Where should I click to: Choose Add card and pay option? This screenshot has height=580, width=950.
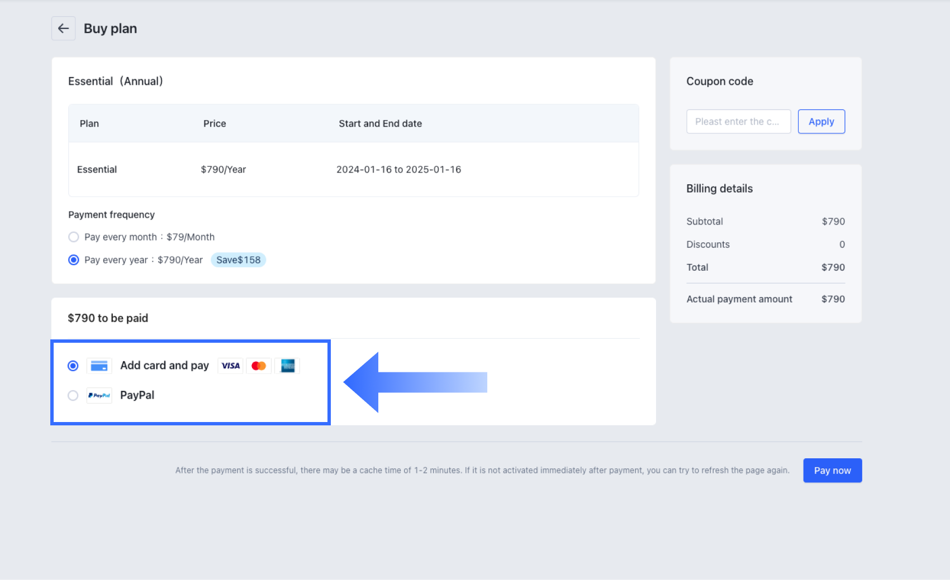[x=73, y=366]
